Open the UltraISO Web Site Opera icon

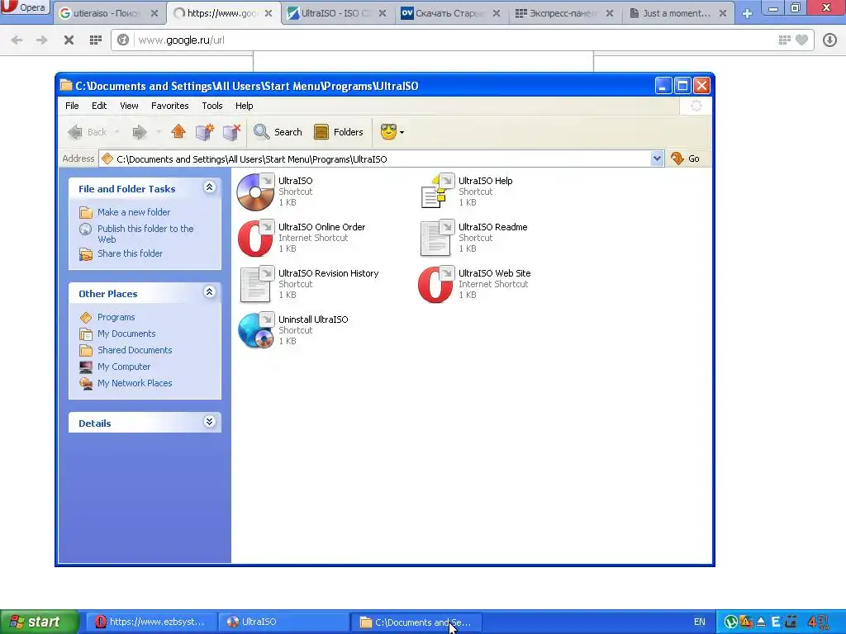[x=436, y=285]
